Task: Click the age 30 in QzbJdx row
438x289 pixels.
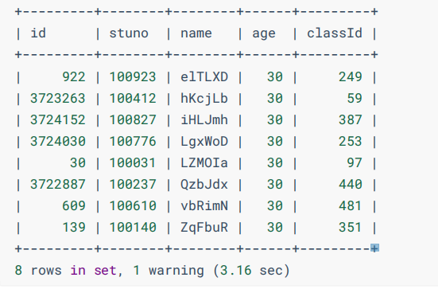Action: [x=275, y=184]
